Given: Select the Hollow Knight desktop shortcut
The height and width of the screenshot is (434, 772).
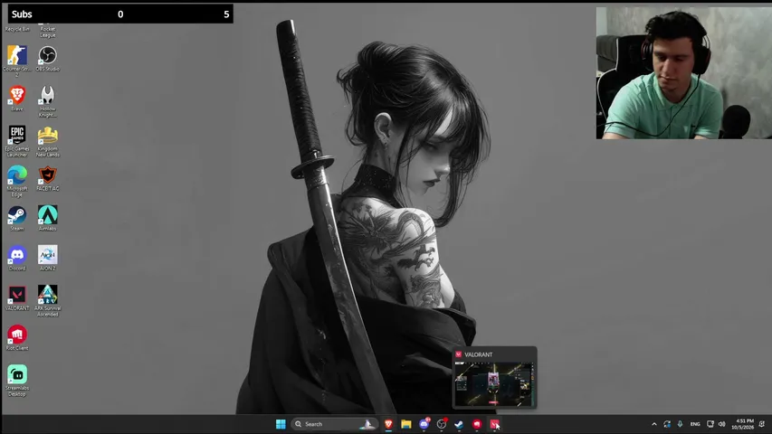Looking at the screenshot, I should 48,101.
